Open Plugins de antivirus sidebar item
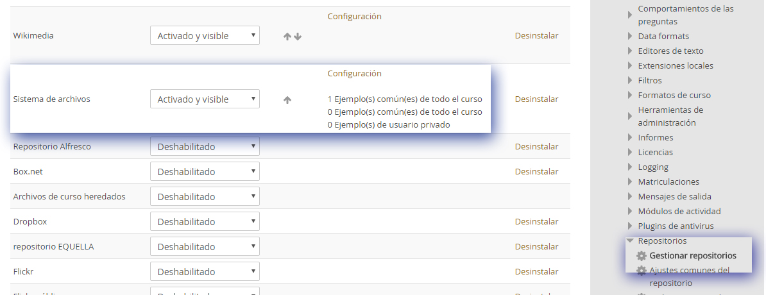Screen dimensions: 766x295 coord(676,226)
